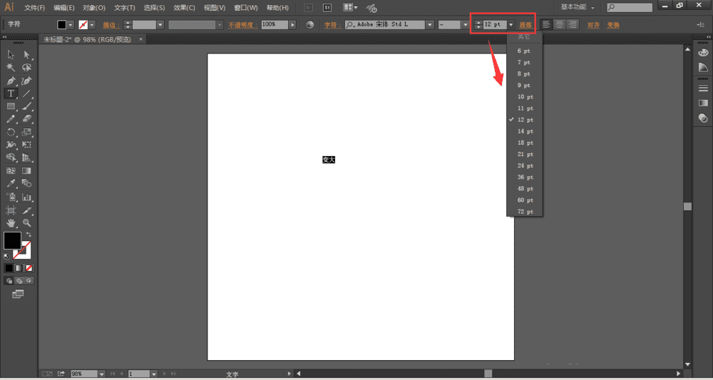This screenshot has width=713, height=380.
Task: Select the Eyedropper tool
Action: click(x=11, y=183)
